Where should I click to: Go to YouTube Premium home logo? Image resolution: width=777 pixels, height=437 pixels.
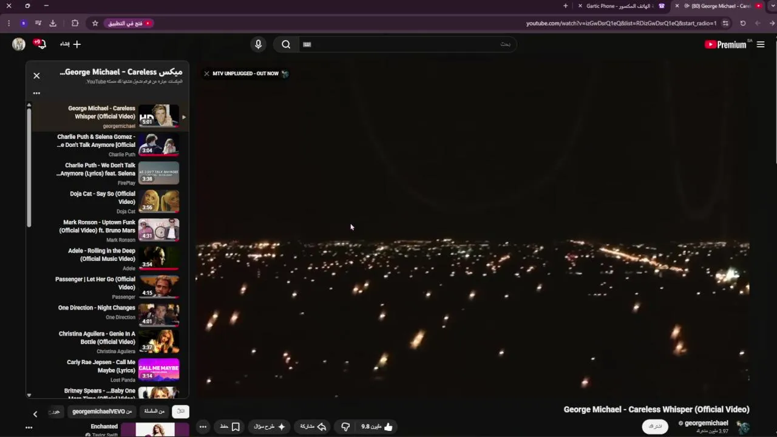coord(726,44)
